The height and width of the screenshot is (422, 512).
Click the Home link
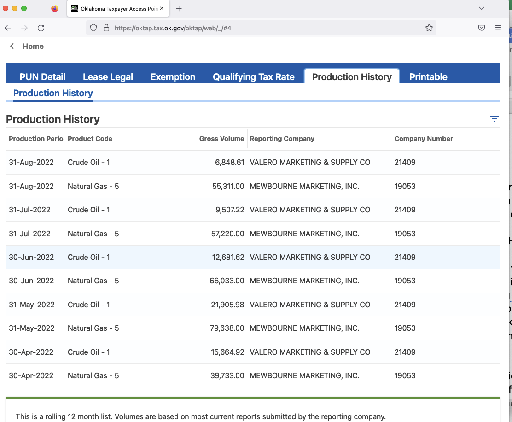[x=33, y=47]
